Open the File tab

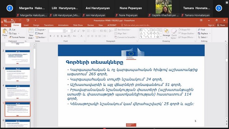click(x=6, y=25)
